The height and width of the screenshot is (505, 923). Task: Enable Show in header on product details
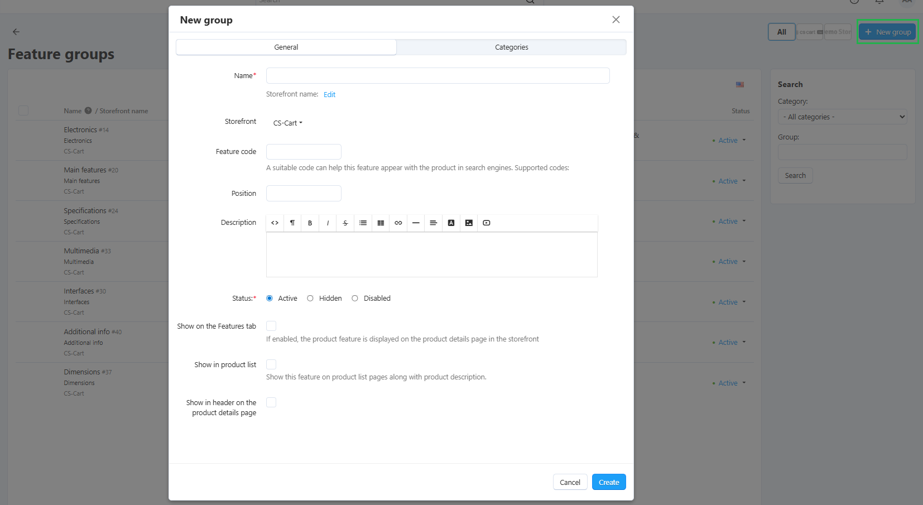[x=271, y=402]
